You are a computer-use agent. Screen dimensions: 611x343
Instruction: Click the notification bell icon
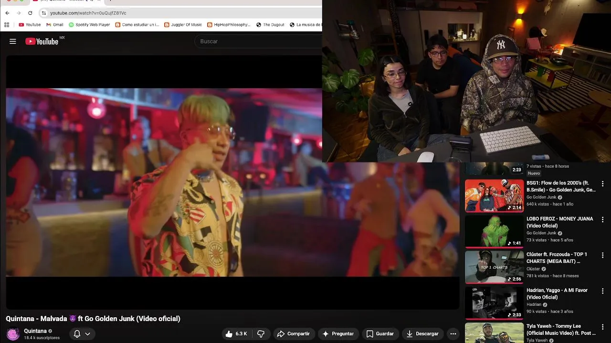point(77,334)
